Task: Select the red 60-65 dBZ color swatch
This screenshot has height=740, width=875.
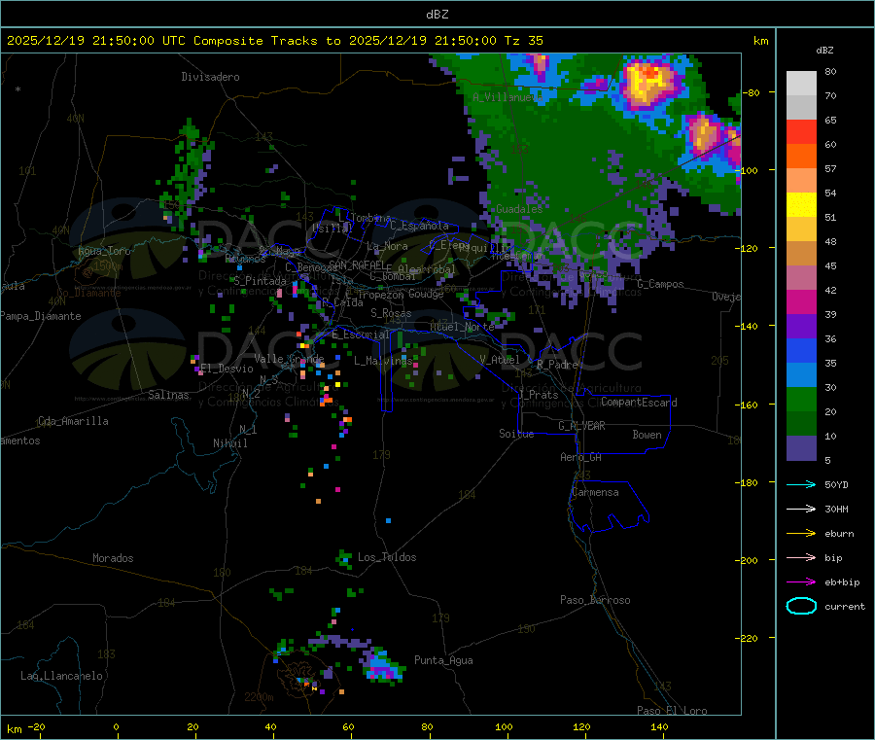Action: (801, 131)
